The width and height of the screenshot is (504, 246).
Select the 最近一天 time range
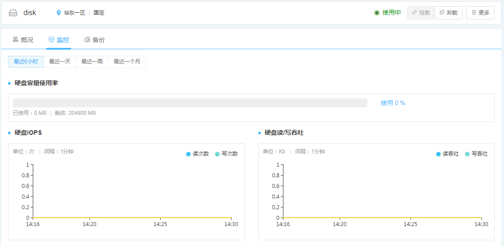click(60, 62)
